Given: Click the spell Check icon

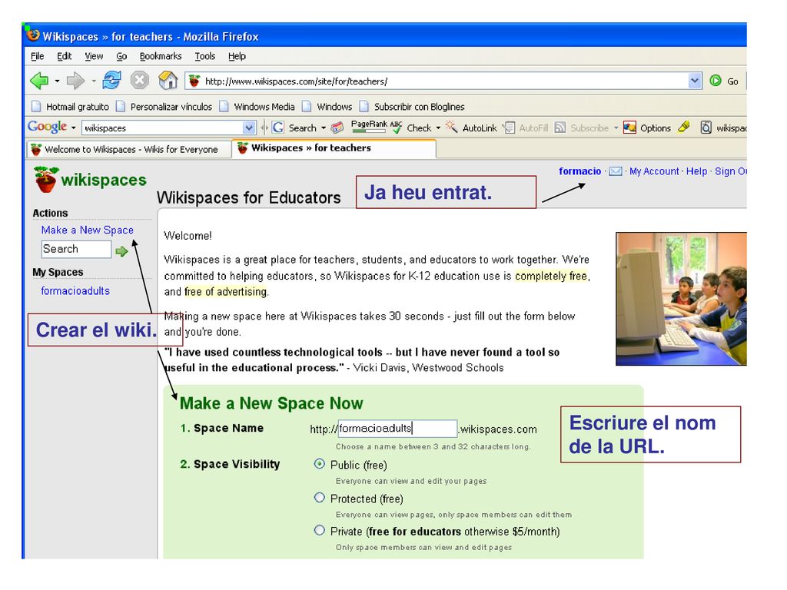Looking at the screenshot, I should [397, 128].
